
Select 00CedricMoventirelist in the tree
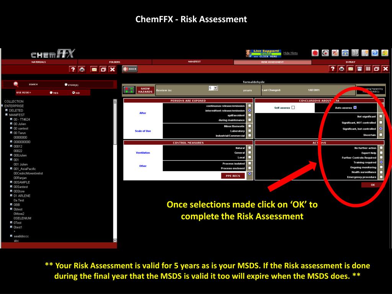pos(28,173)
